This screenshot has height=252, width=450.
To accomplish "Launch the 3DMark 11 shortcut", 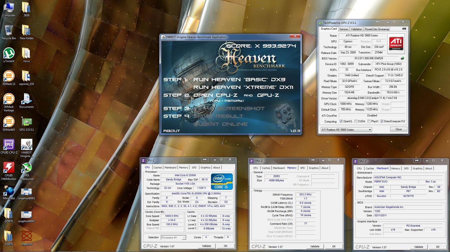I will 9,78.
